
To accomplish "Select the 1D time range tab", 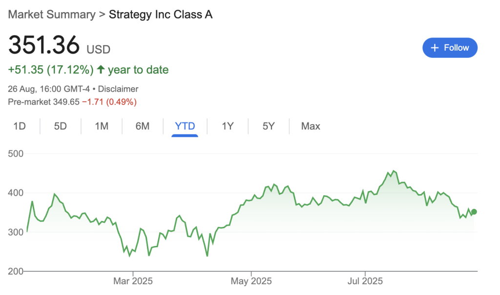I will click(20, 127).
